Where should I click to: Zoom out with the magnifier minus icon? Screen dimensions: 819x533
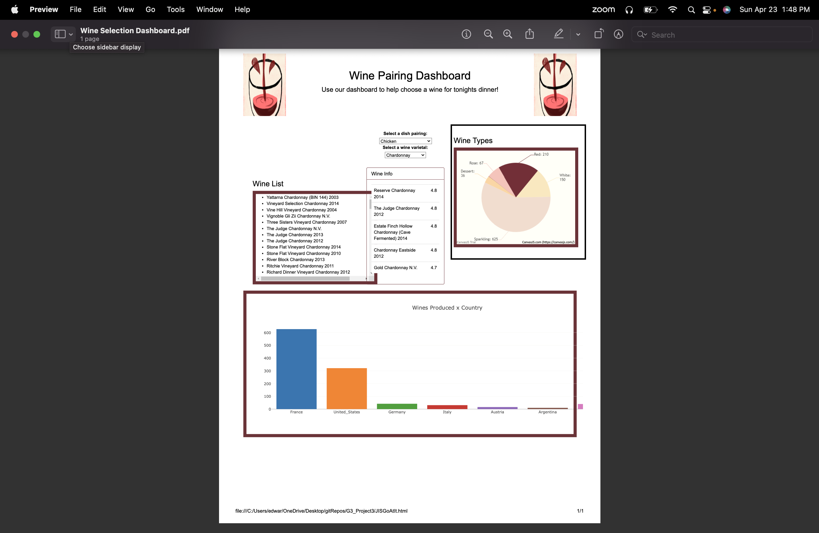click(x=488, y=34)
